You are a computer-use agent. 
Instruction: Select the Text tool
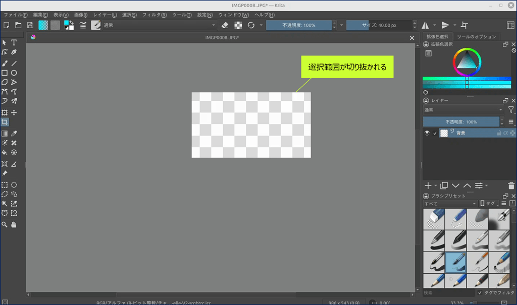[x=14, y=42]
